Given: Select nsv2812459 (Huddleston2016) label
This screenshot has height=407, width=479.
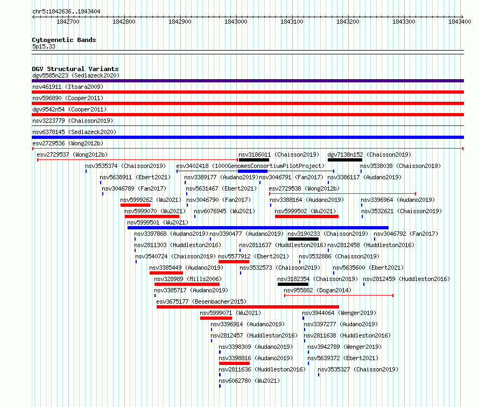Looking at the screenshot, I should click(406, 279).
